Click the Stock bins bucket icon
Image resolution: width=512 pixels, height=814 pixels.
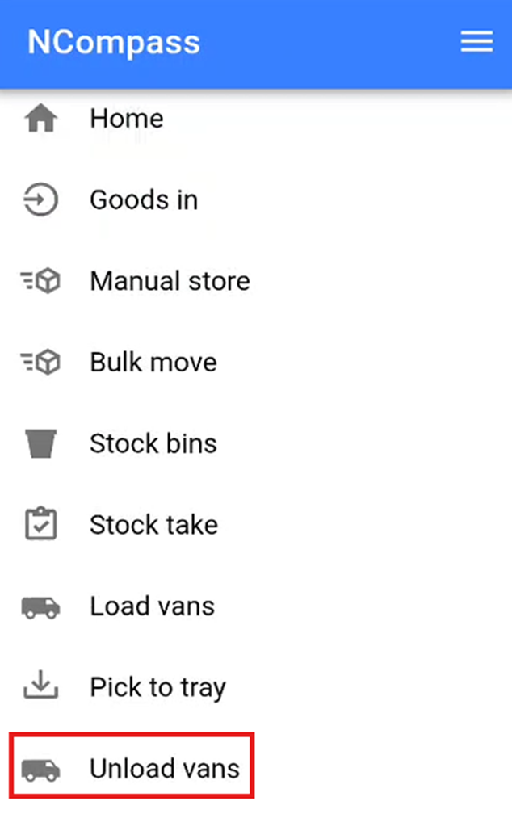40,444
